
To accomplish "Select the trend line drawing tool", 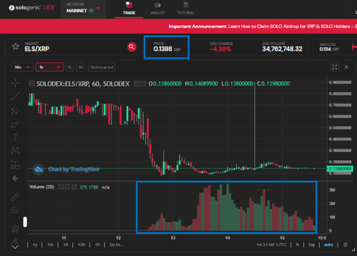I will [15, 96].
